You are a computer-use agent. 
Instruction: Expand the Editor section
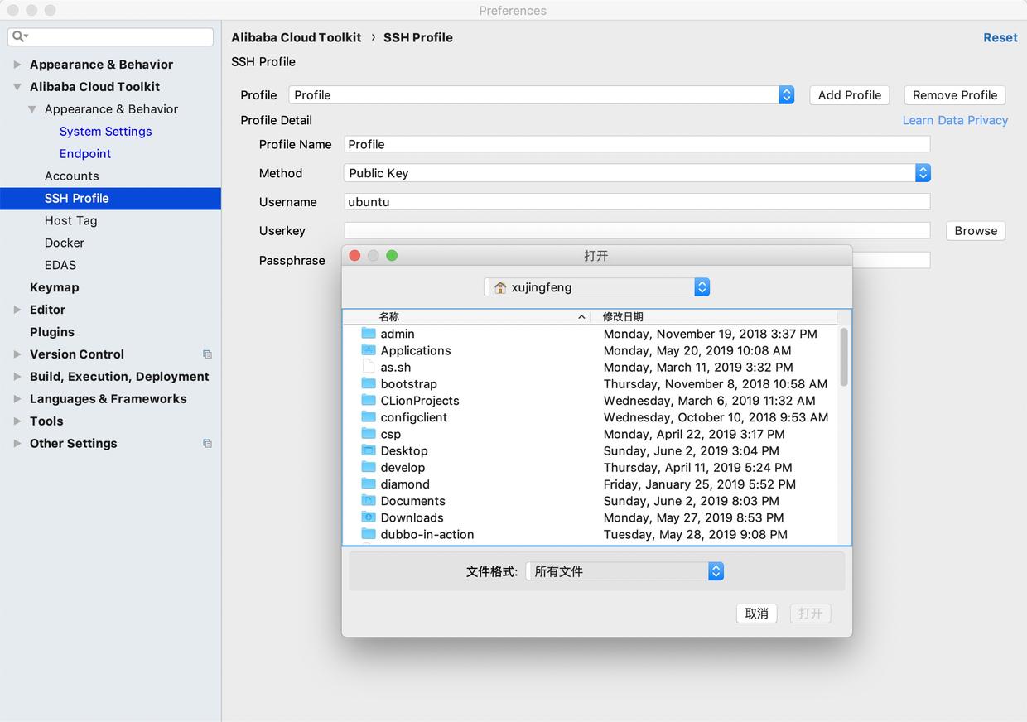point(17,310)
